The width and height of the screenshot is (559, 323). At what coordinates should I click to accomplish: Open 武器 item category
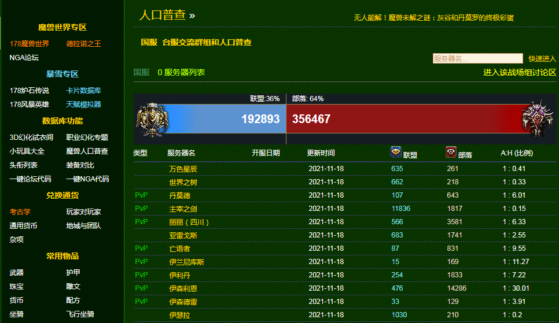click(x=16, y=272)
